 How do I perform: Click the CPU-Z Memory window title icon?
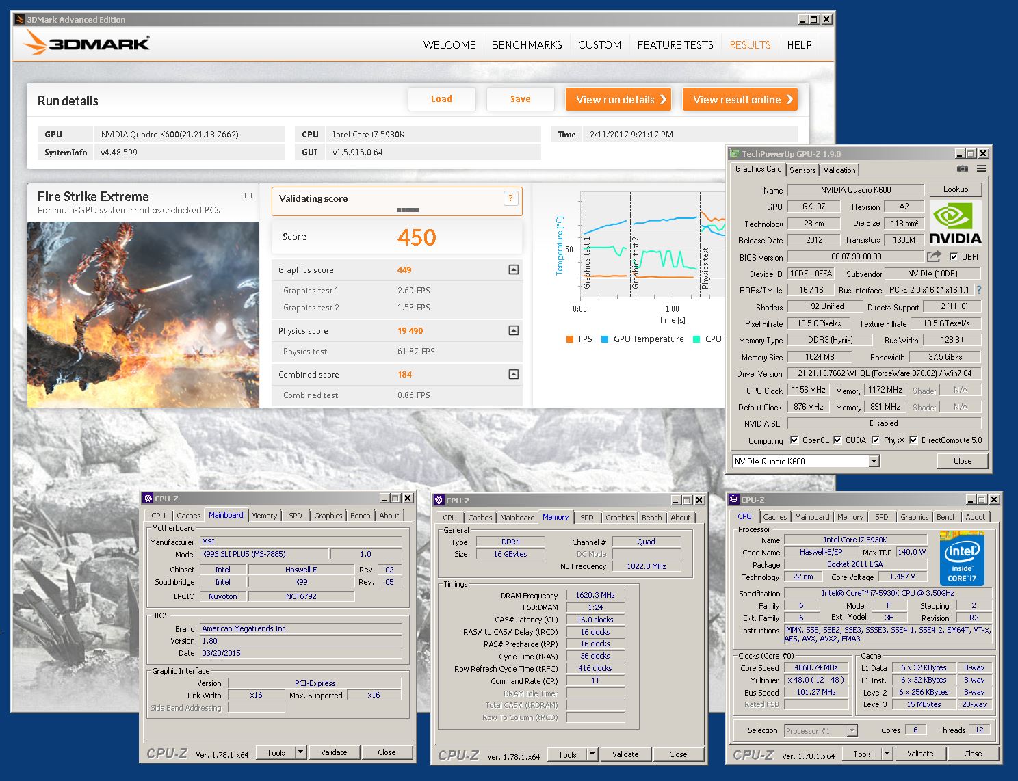click(439, 500)
